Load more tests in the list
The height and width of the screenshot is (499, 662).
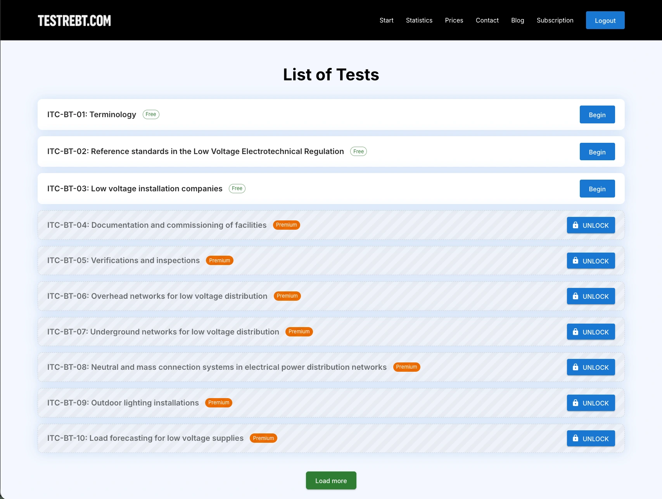[331, 480]
